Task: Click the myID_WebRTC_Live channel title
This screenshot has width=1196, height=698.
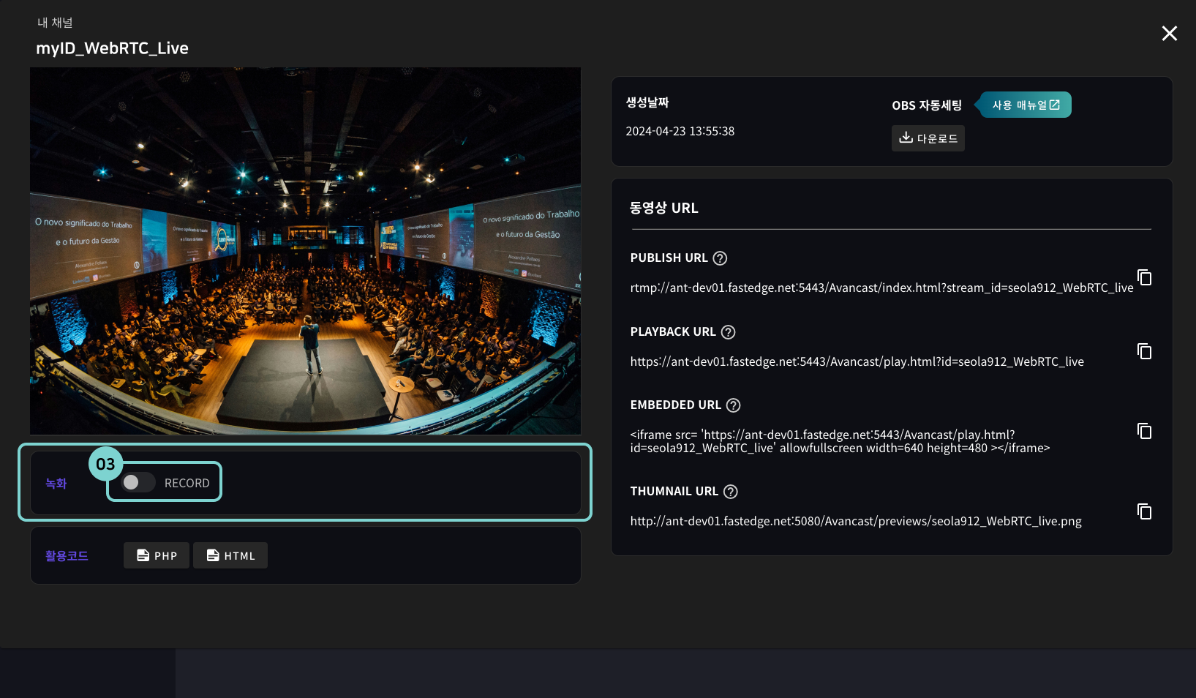Action: [112, 48]
